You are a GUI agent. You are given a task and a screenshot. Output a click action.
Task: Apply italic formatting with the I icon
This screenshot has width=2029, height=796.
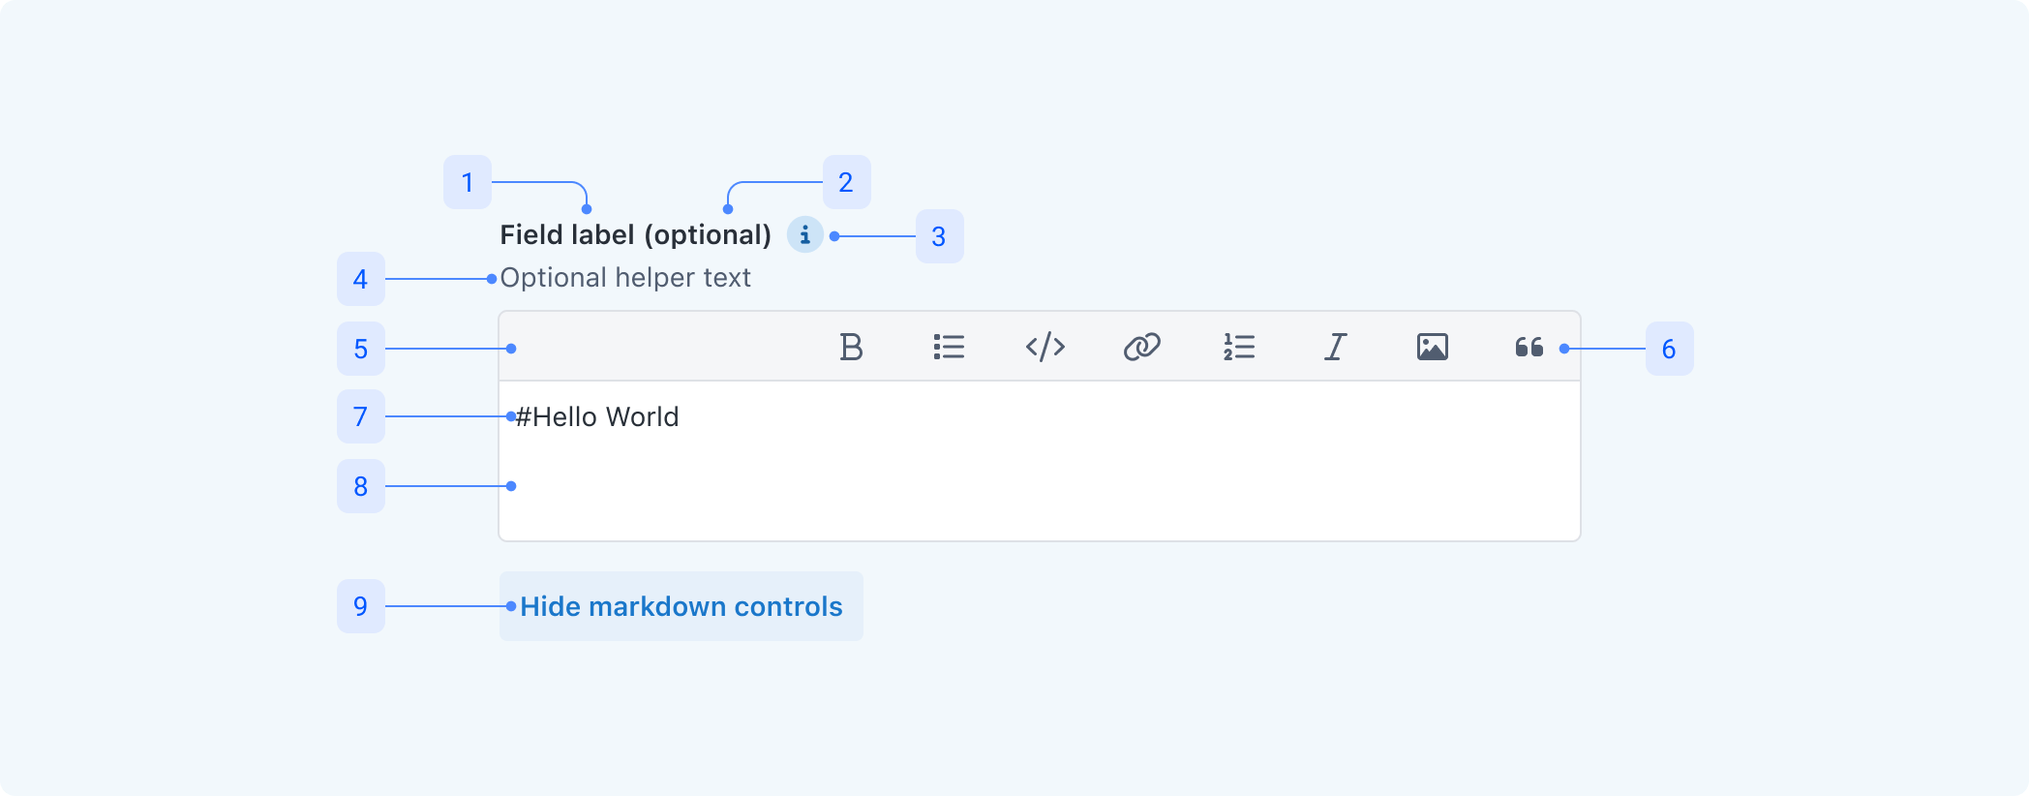(x=1336, y=347)
